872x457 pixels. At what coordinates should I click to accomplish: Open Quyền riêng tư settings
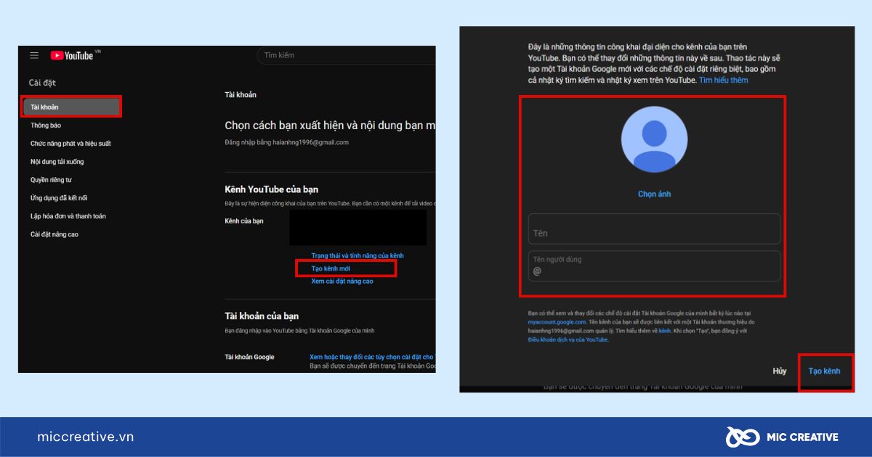(x=51, y=180)
